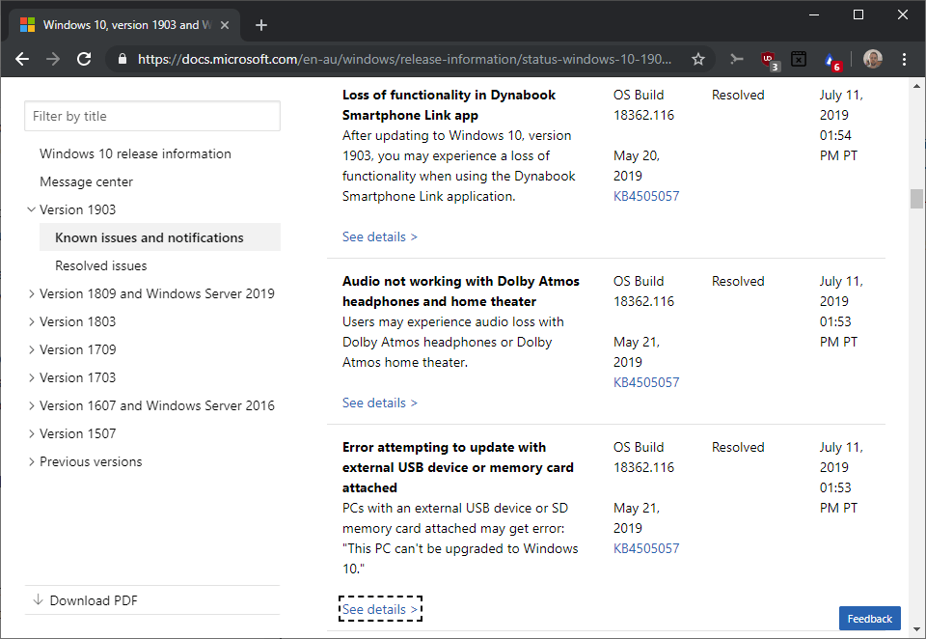Open Windows 10 release information
This screenshot has height=639, width=926.
coord(135,153)
